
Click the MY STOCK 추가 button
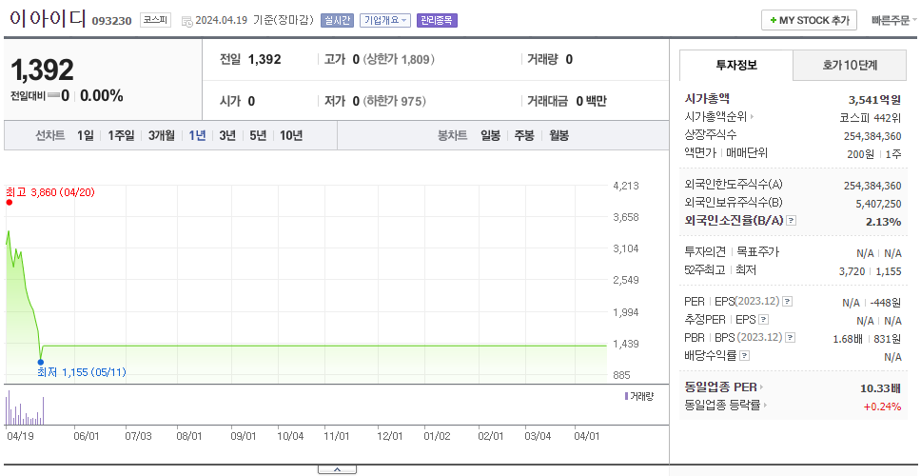(809, 21)
